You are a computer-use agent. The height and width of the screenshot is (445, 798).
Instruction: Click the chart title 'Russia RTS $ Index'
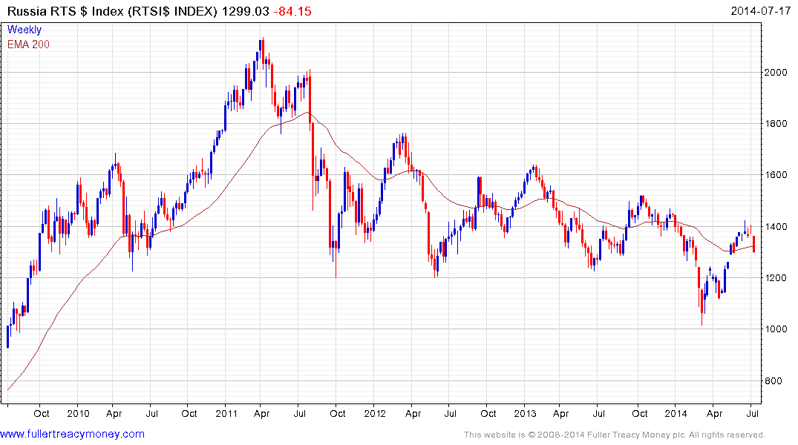(65, 11)
